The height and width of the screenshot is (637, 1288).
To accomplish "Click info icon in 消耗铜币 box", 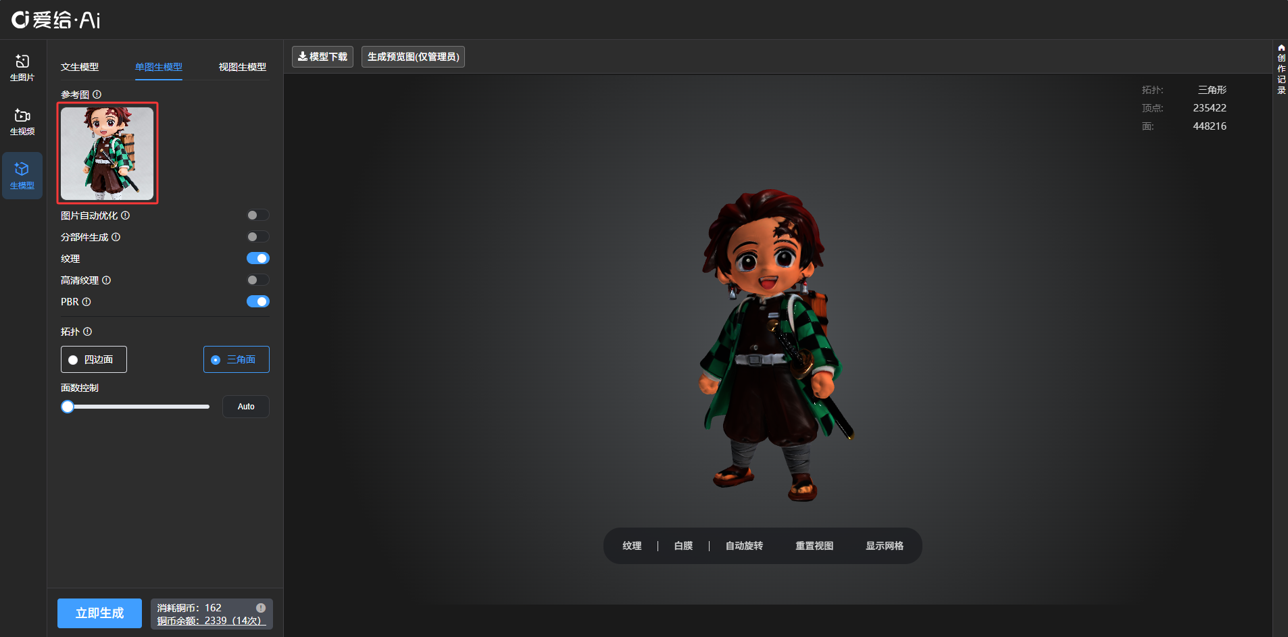I will (x=261, y=608).
